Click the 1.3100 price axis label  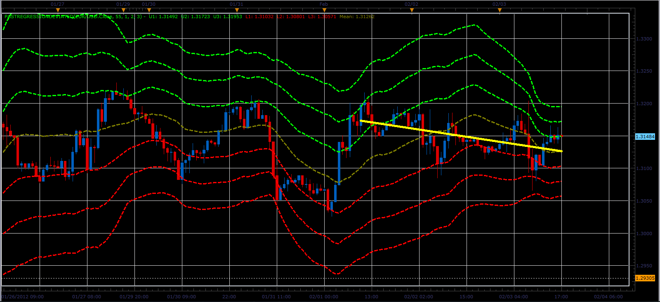[645, 168]
